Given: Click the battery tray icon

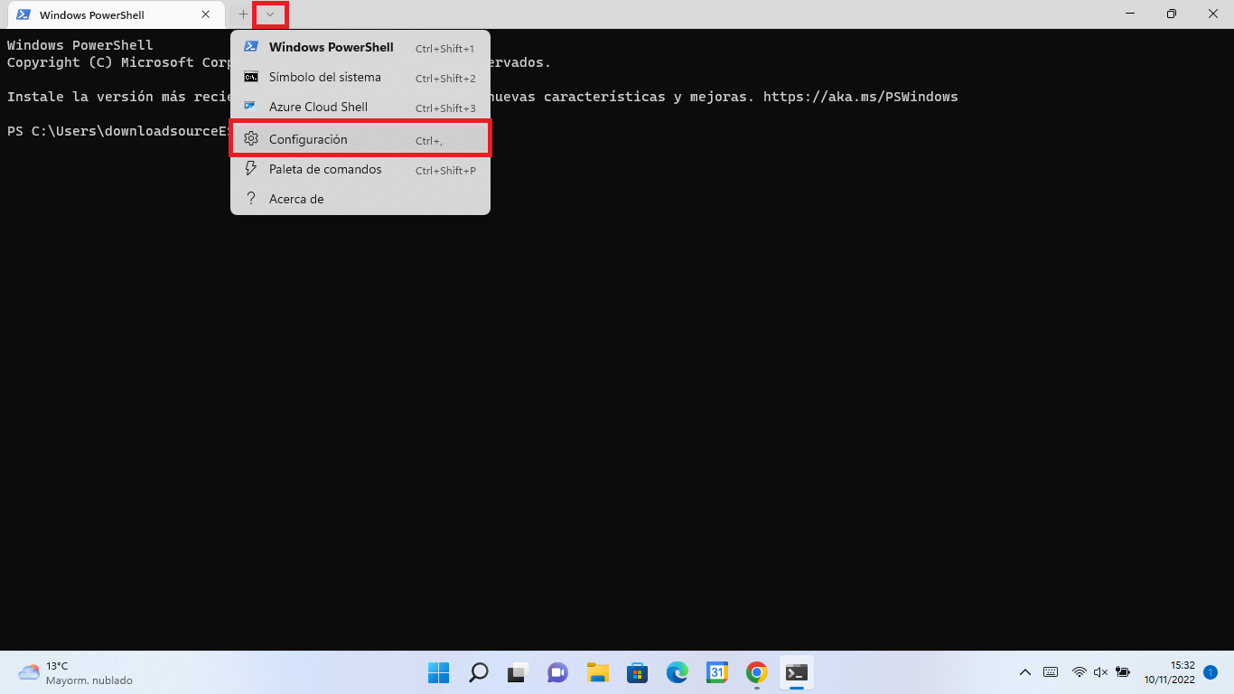Looking at the screenshot, I should pyautogui.click(x=1123, y=672).
